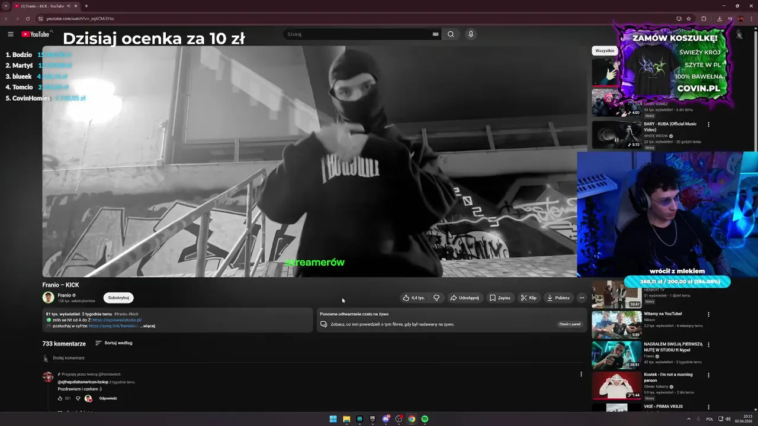
Task: Open options for BARY - KUBA video
Action: 708,125
